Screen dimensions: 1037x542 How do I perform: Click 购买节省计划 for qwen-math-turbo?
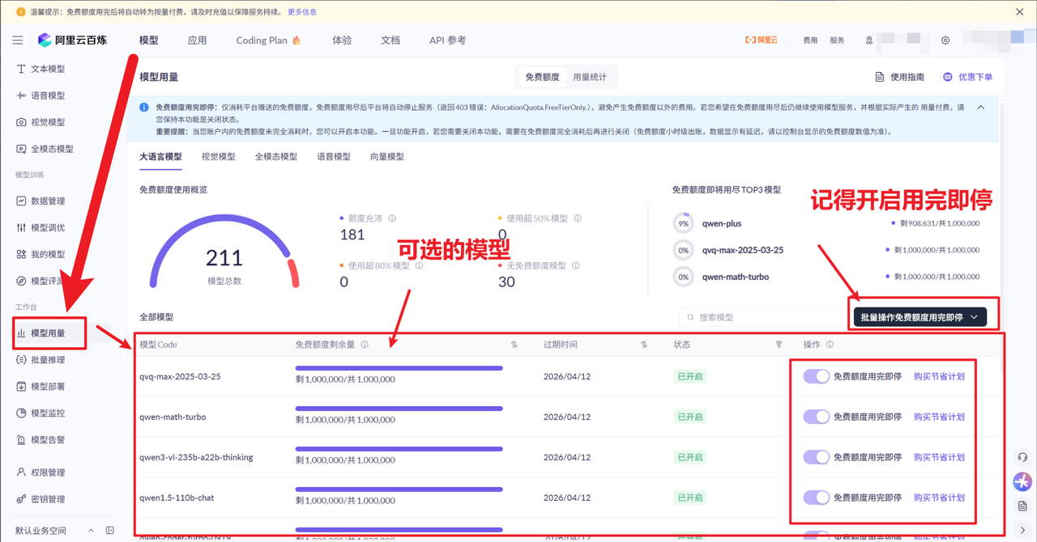(x=939, y=417)
